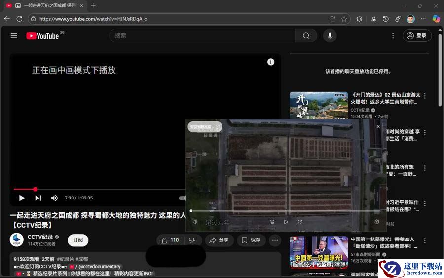Mute the picture-in-picture audio
Screen dimensions: 444x278
point(195,222)
